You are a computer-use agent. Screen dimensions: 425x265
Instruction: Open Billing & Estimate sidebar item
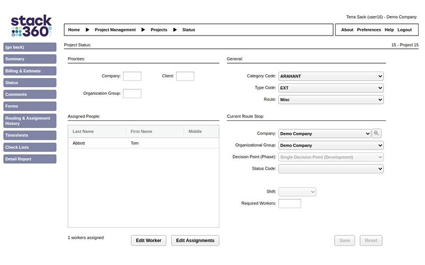point(30,71)
